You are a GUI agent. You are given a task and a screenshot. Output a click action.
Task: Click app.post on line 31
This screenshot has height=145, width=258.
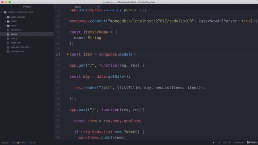point(78,110)
